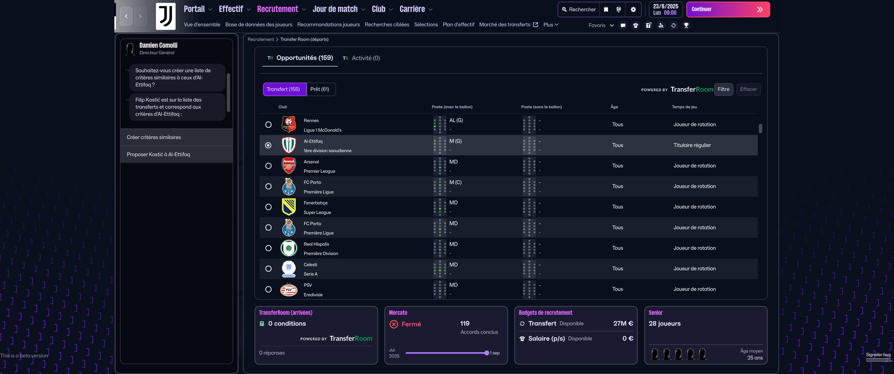Select the PSV opportunity radio button
The width and height of the screenshot is (894, 374).
point(268,289)
